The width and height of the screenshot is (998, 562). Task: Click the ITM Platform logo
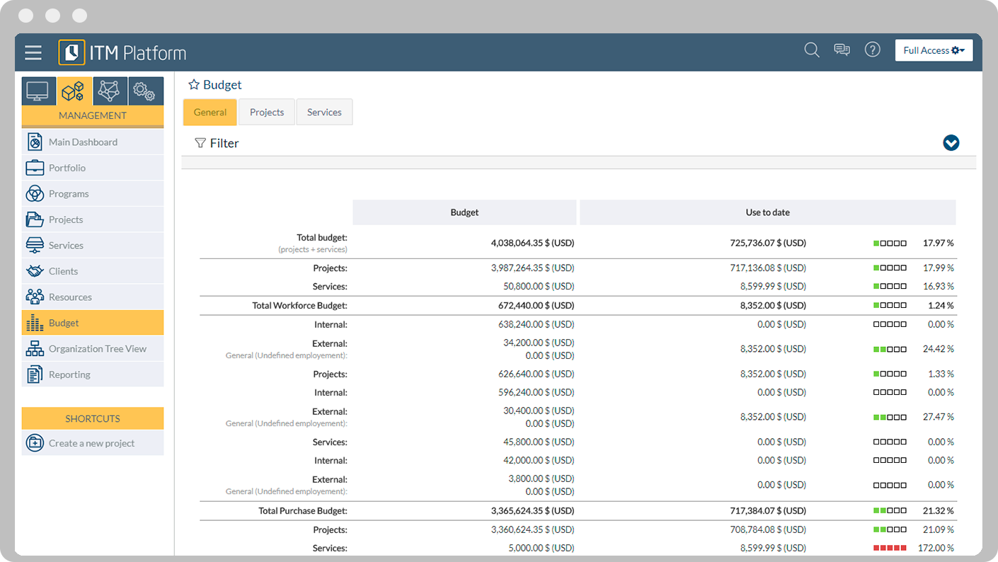(122, 52)
